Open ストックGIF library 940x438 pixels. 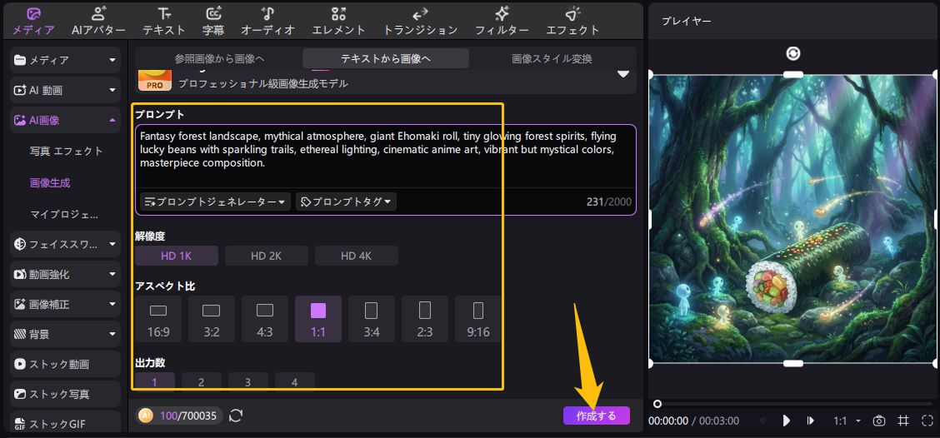coord(65,423)
